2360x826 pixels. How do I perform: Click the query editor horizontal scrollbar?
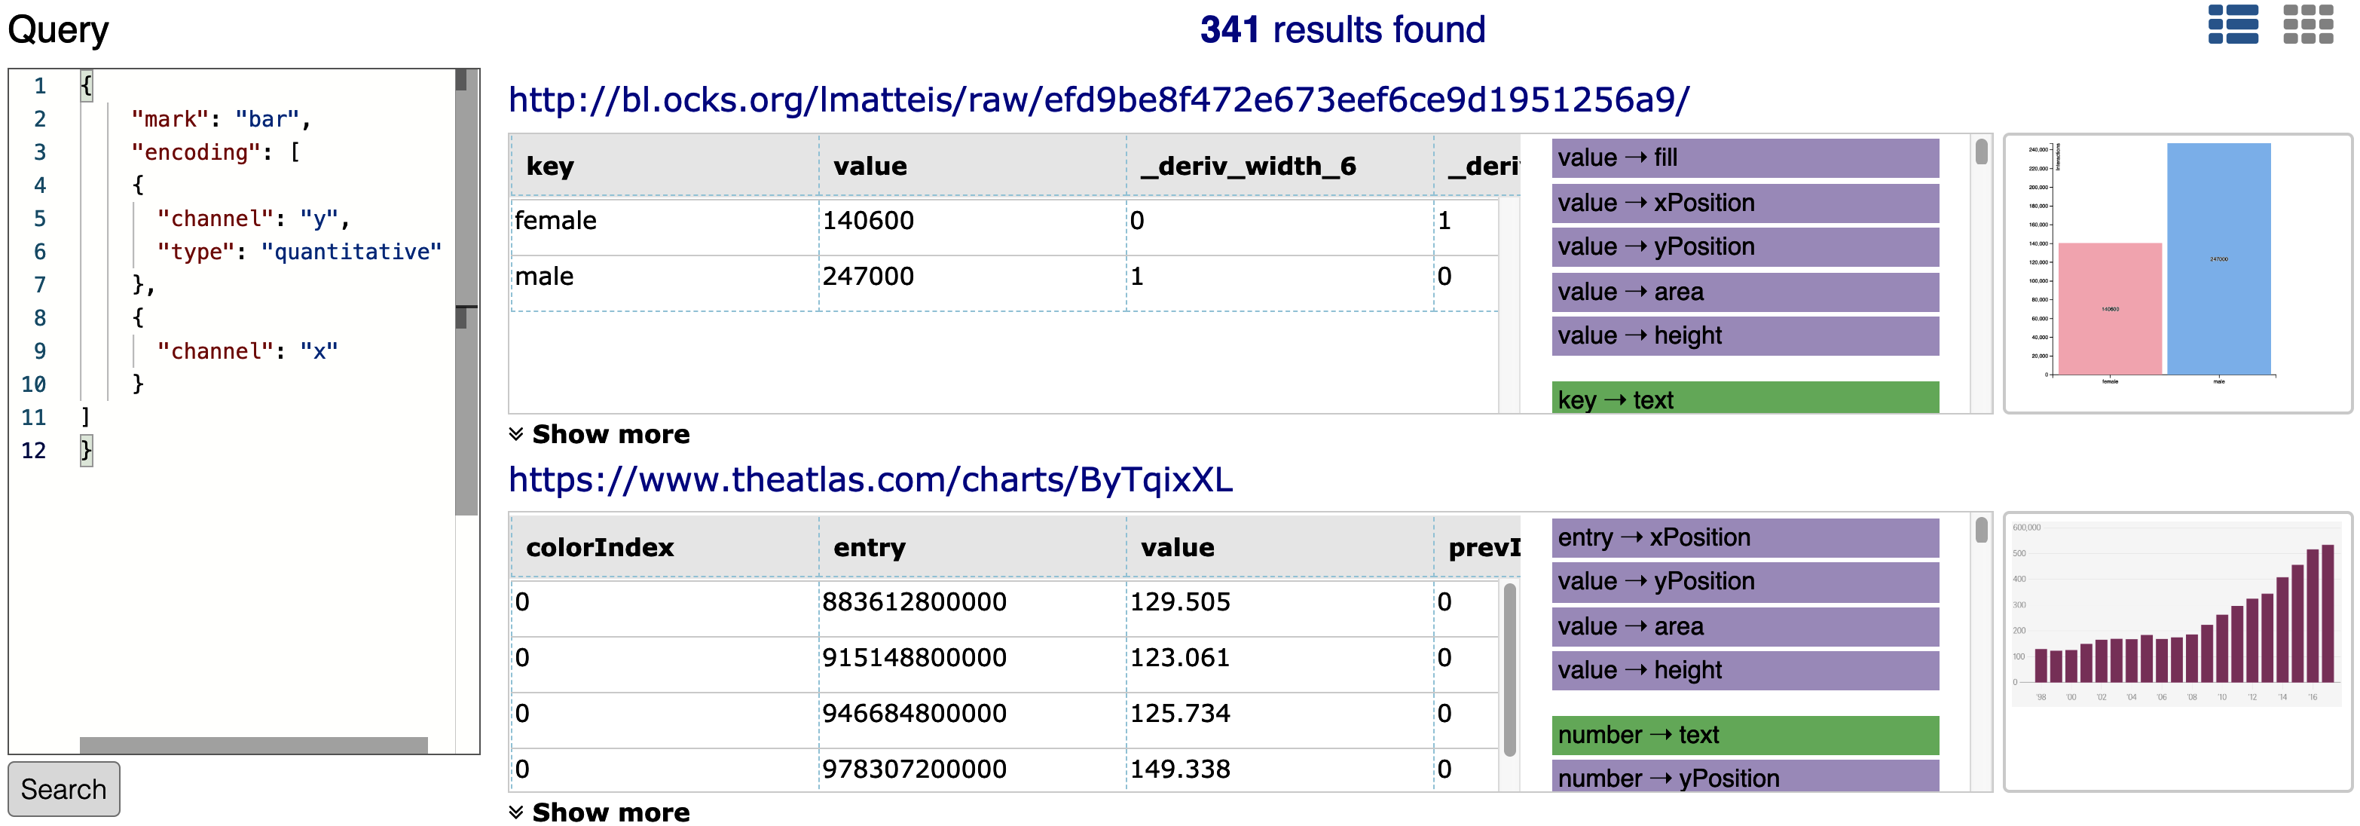(x=253, y=745)
